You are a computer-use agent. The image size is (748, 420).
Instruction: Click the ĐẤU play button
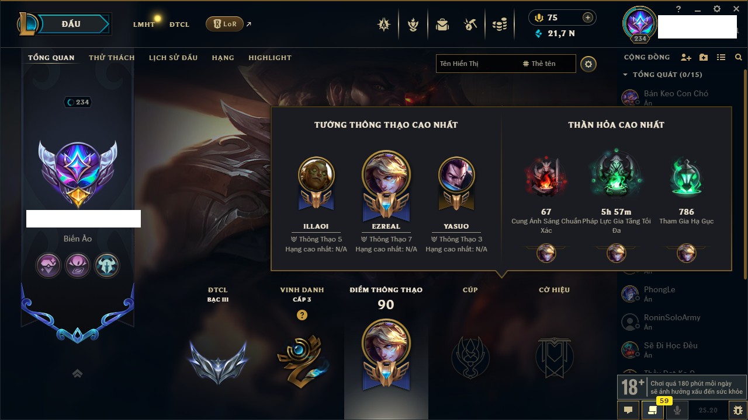click(x=71, y=24)
